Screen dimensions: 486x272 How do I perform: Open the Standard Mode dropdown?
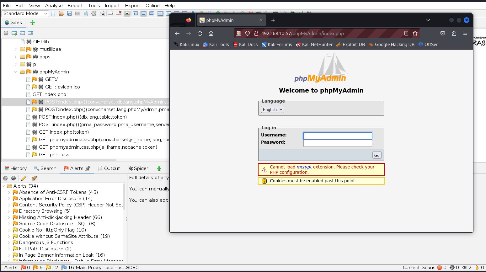click(x=25, y=13)
